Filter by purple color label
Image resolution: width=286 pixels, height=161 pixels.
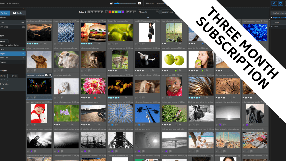point(123,12)
